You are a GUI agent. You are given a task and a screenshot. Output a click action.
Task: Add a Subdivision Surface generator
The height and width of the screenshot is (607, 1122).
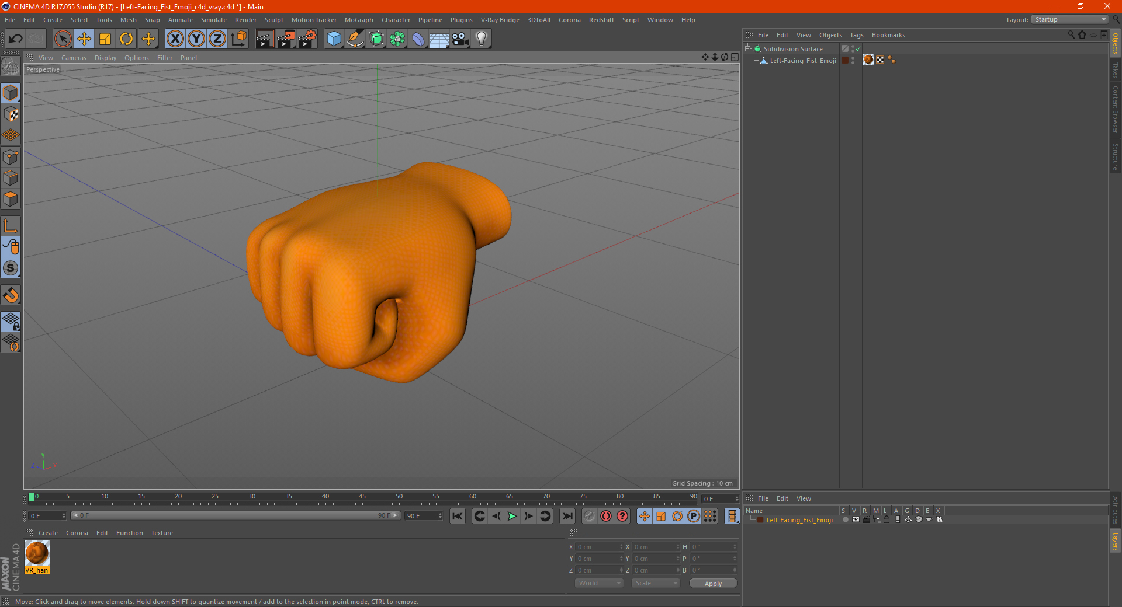pyautogui.click(x=376, y=39)
